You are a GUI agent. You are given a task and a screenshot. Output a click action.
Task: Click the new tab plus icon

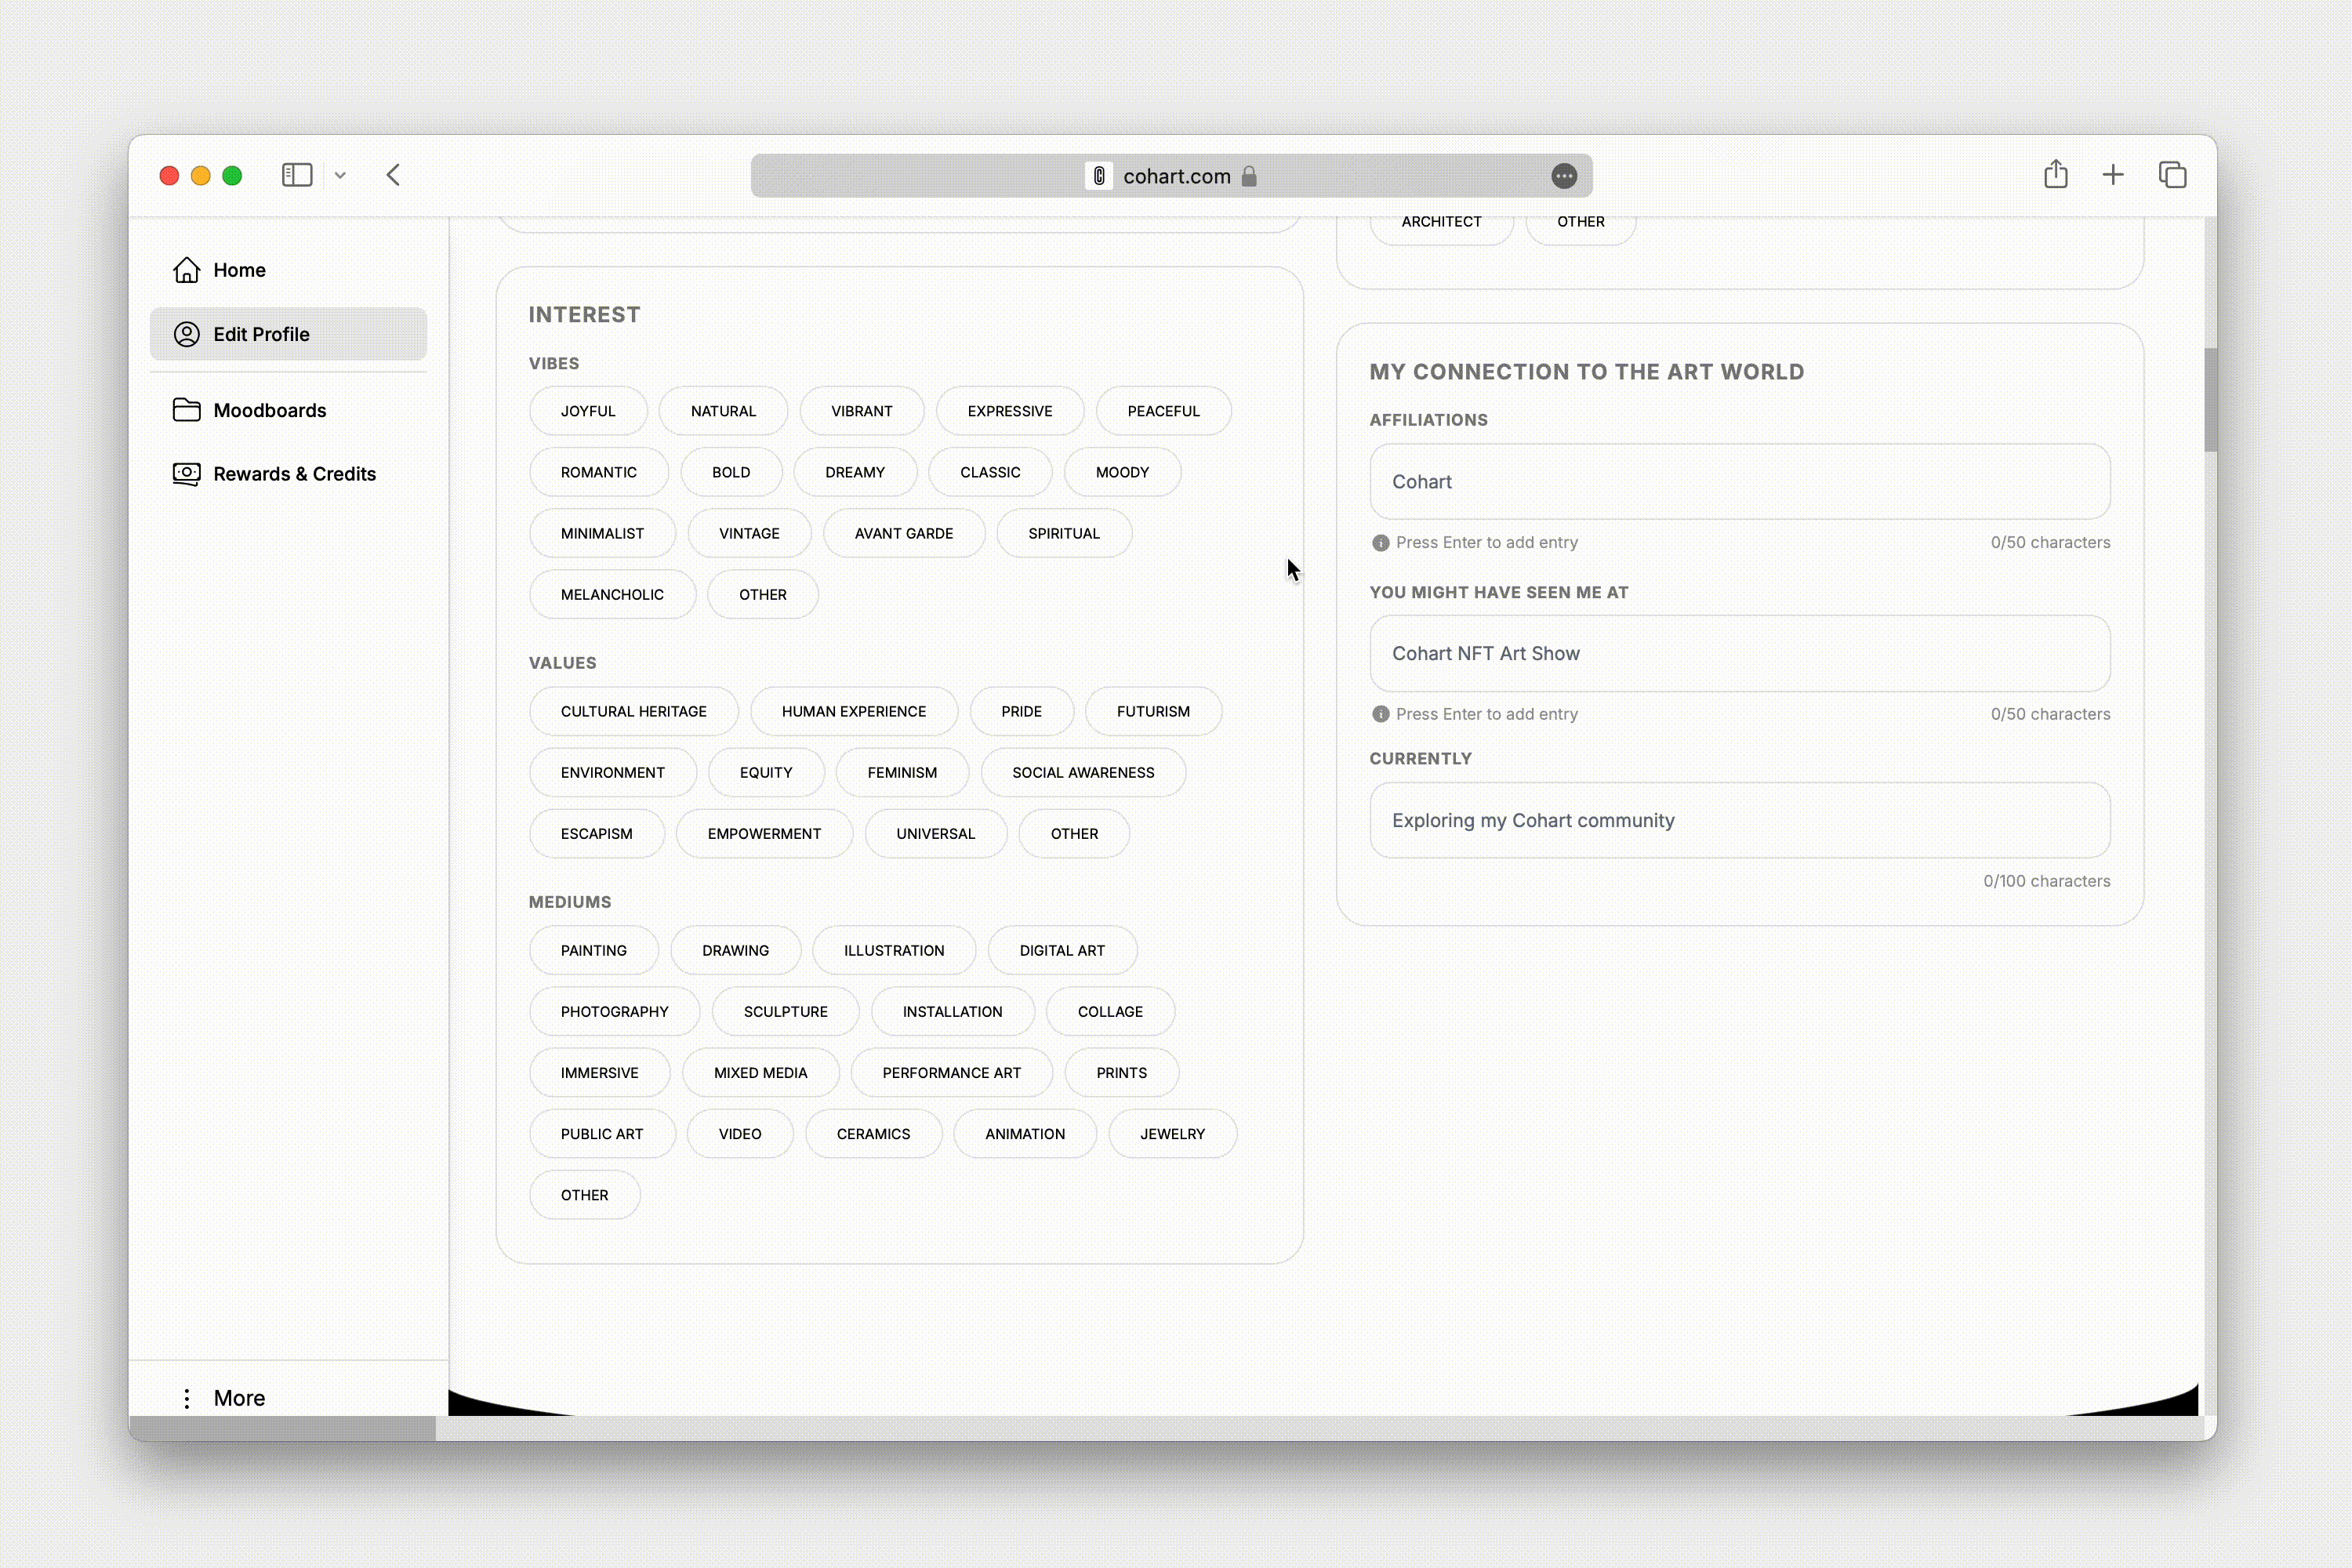pos(2112,175)
